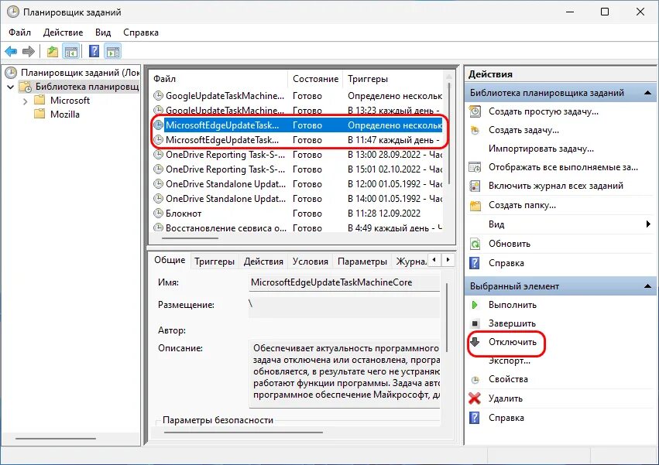Open the Файл menu
Image resolution: width=659 pixels, height=465 pixels.
[20, 32]
